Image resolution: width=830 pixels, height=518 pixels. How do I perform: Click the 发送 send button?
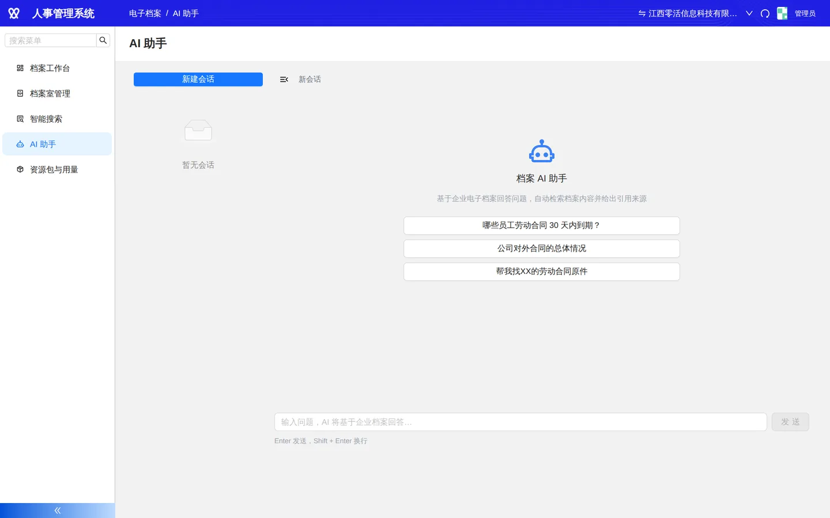coord(790,422)
